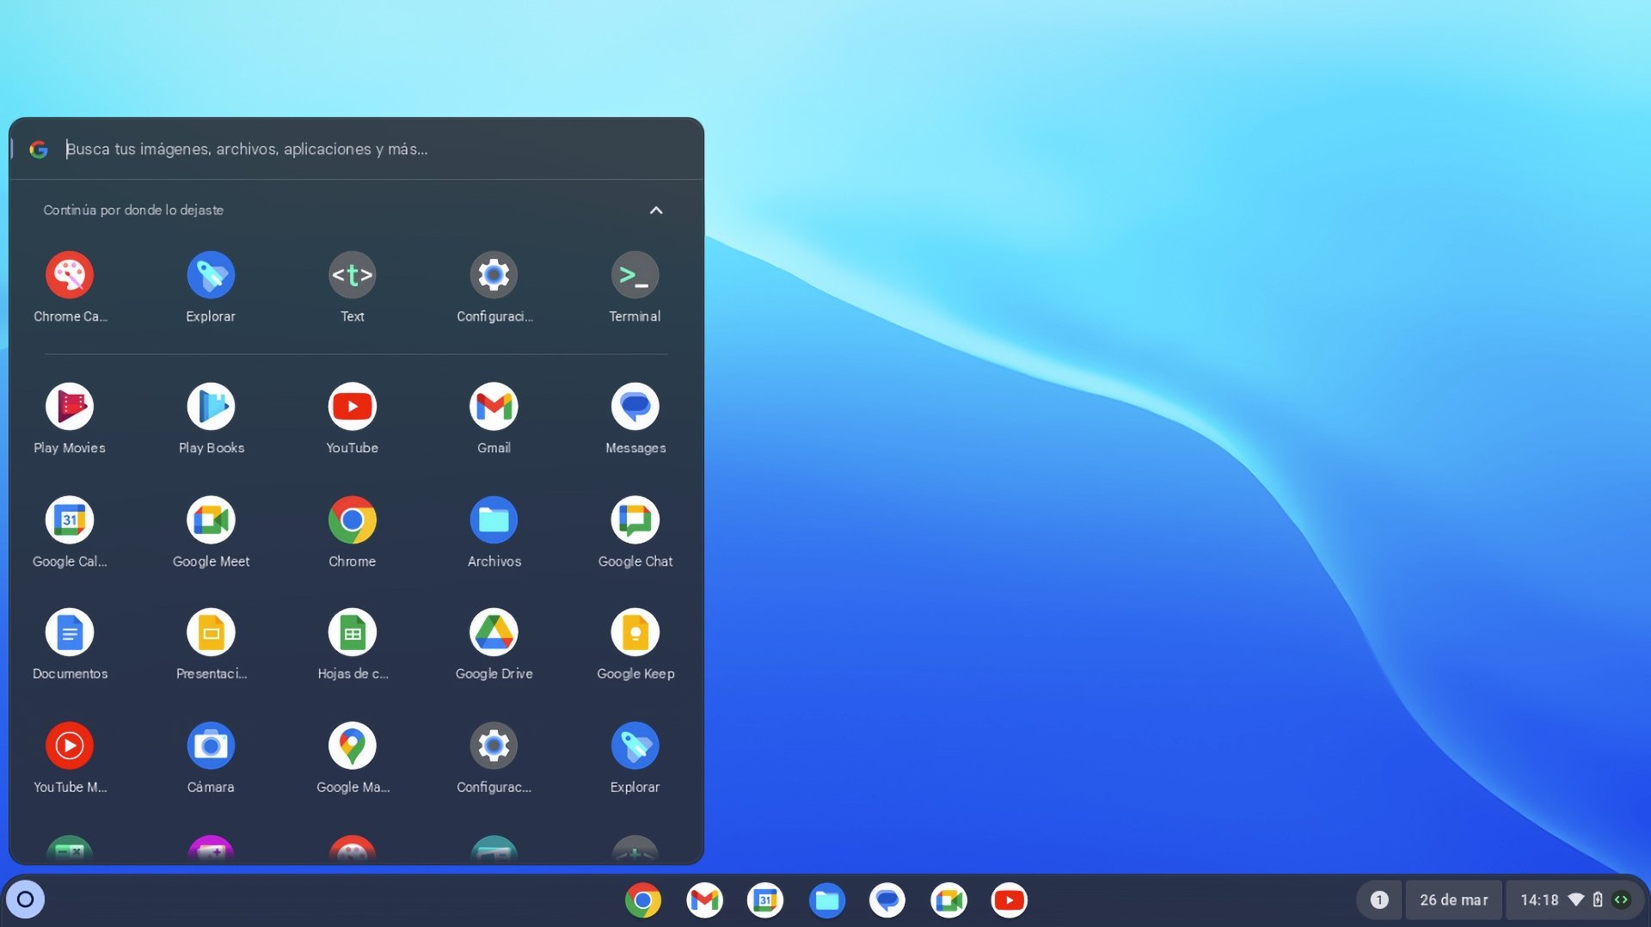Start Google Meet from the app grid
Image resolution: width=1651 pixels, height=927 pixels.
click(211, 519)
